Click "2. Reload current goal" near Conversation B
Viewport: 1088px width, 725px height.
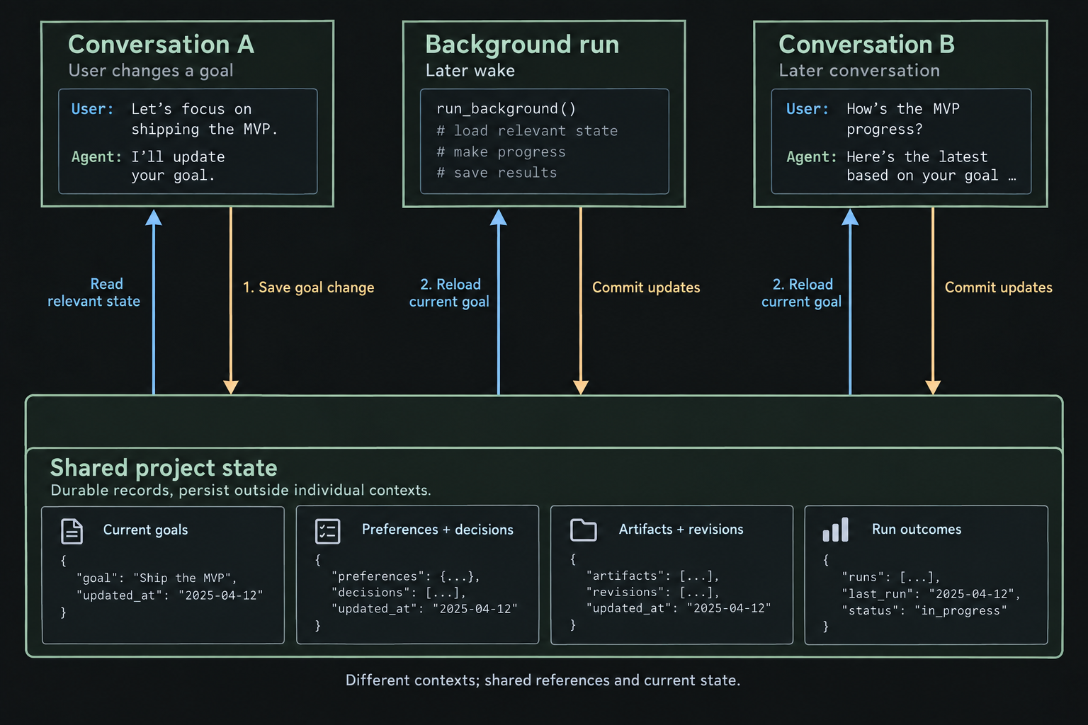802,293
